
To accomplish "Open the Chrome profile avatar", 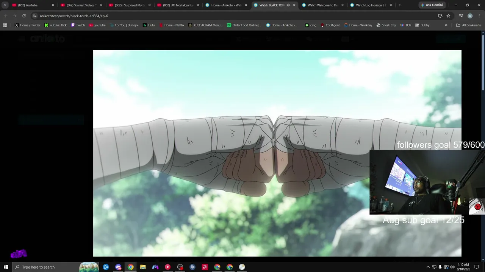I will tap(470, 16).
